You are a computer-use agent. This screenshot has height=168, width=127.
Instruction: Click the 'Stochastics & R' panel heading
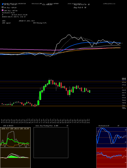click(104, 126)
